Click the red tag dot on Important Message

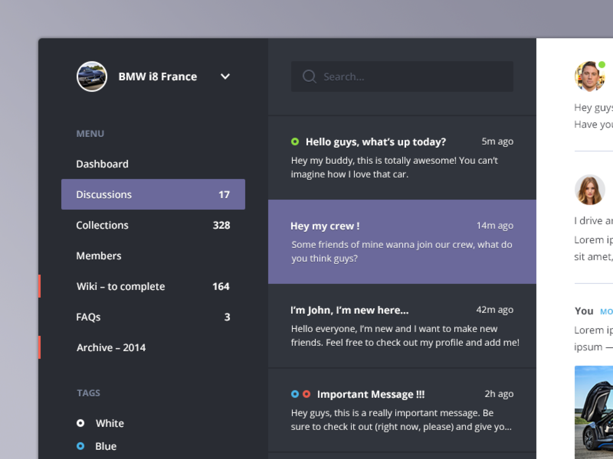point(306,394)
